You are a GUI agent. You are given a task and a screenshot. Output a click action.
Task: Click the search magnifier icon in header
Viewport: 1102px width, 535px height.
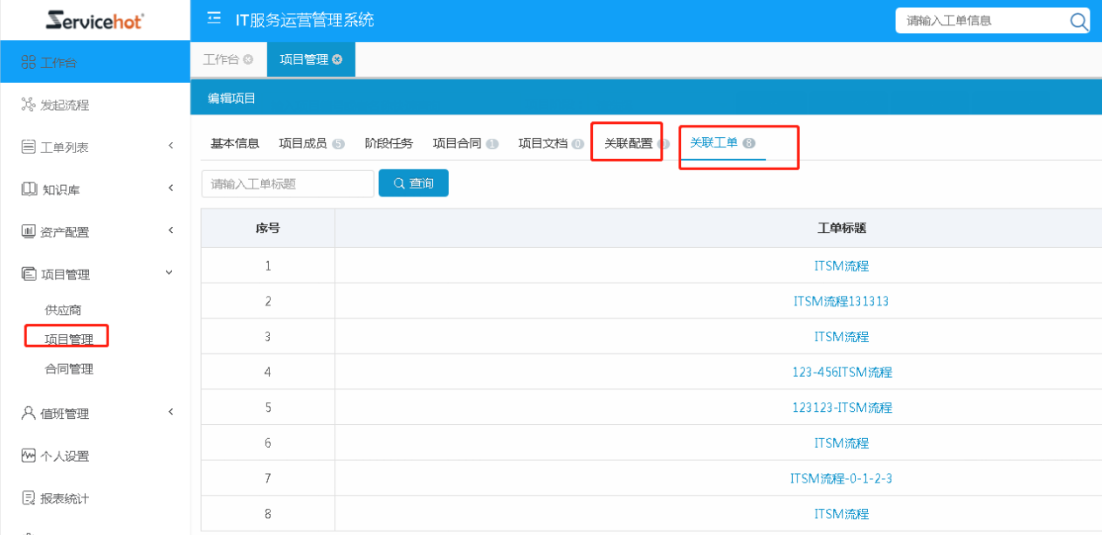coord(1079,21)
